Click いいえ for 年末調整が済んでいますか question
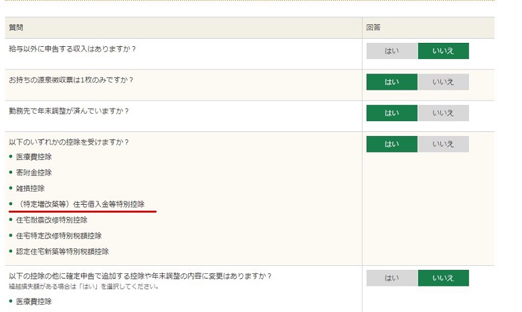The image size is (522, 312). click(443, 113)
